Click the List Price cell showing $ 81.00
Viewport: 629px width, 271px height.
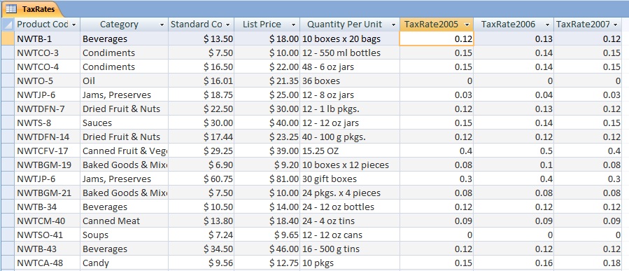tap(267, 179)
